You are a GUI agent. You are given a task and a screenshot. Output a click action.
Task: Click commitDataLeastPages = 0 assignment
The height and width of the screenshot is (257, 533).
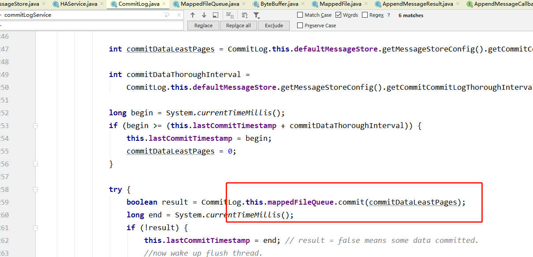pyautogui.click(x=182, y=151)
